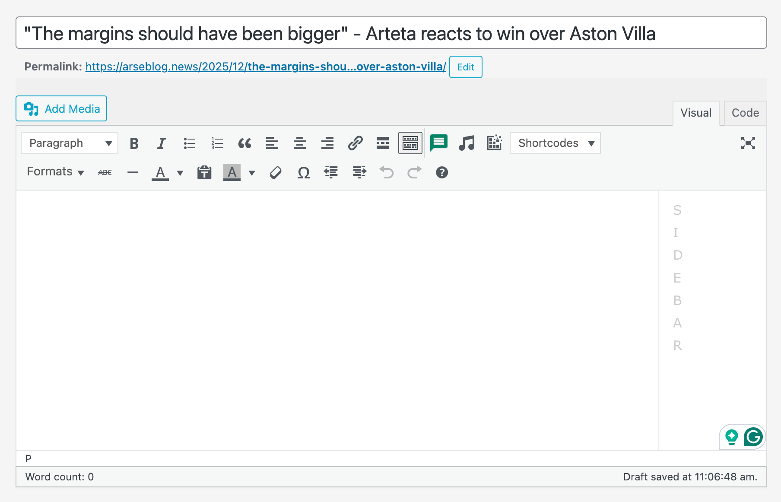The width and height of the screenshot is (781, 502).
Task: Open the Formats dropdown menu
Action: 55,172
